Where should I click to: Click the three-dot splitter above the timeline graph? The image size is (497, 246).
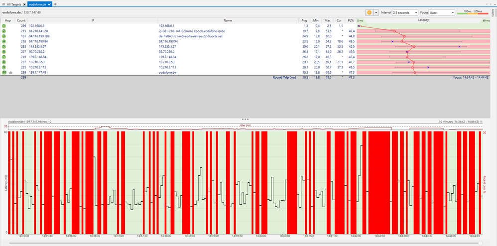click(x=245, y=119)
